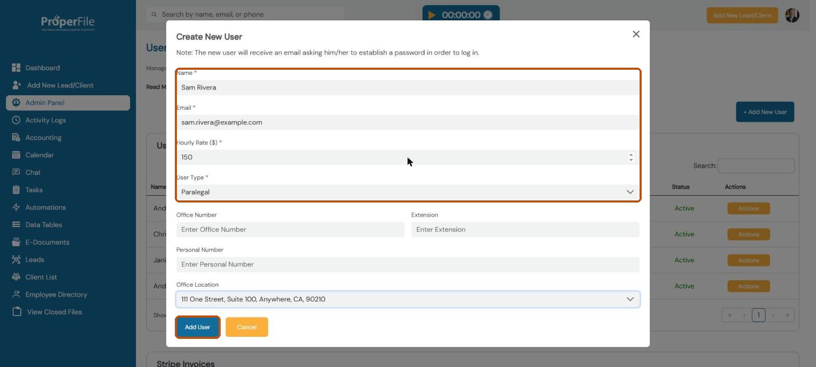Click the + Add New User button
816x367 pixels.
click(765, 112)
